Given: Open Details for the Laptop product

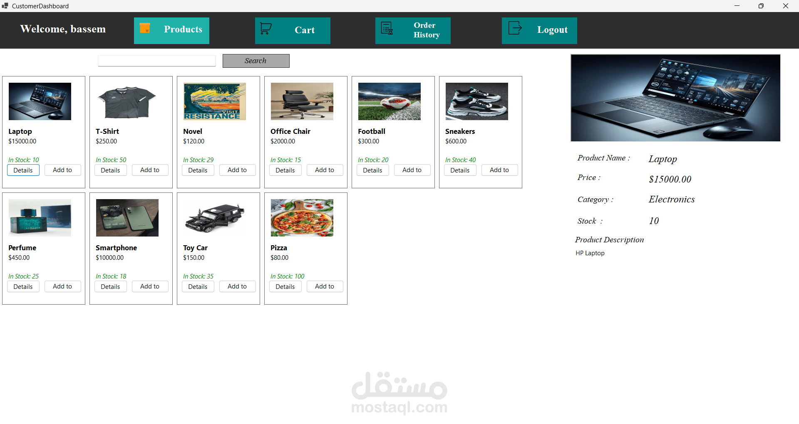Looking at the screenshot, I should (23, 170).
